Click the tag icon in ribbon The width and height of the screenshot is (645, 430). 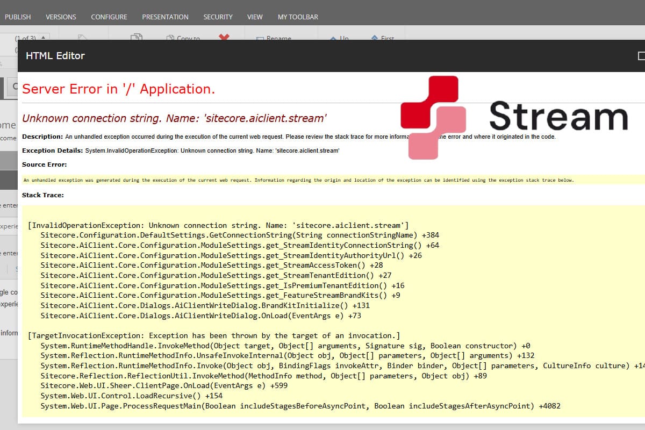[x=82, y=37]
